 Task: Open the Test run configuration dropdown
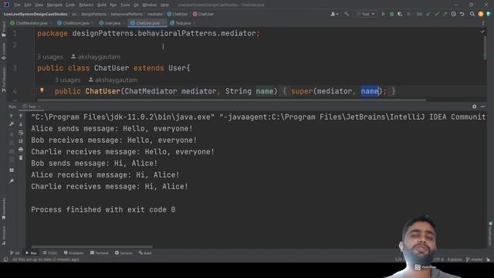point(365,14)
